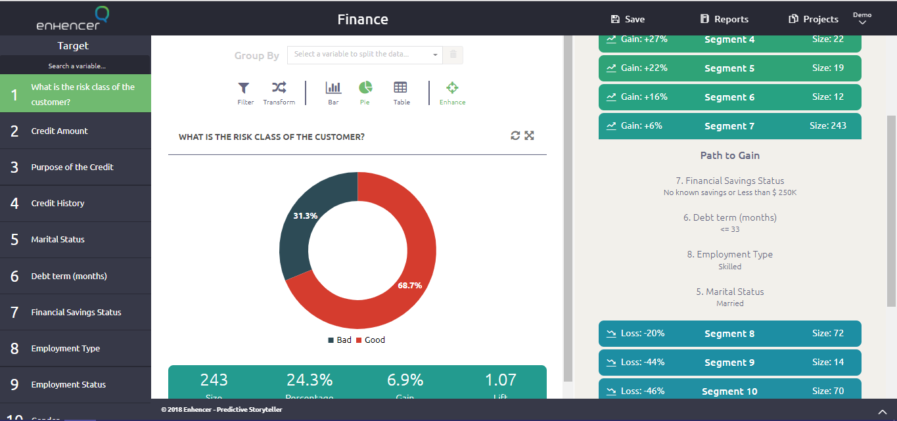Click '7. Financial Savings Status' in Path to Gain
This screenshot has height=421, width=897.
[x=729, y=181]
